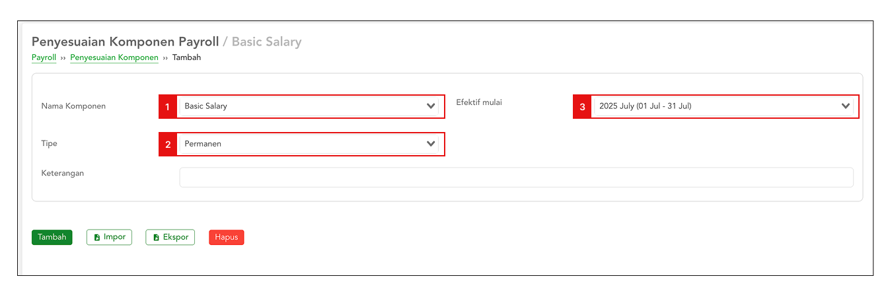Click the Ekspor button
The image size is (890, 297).
(x=170, y=238)
